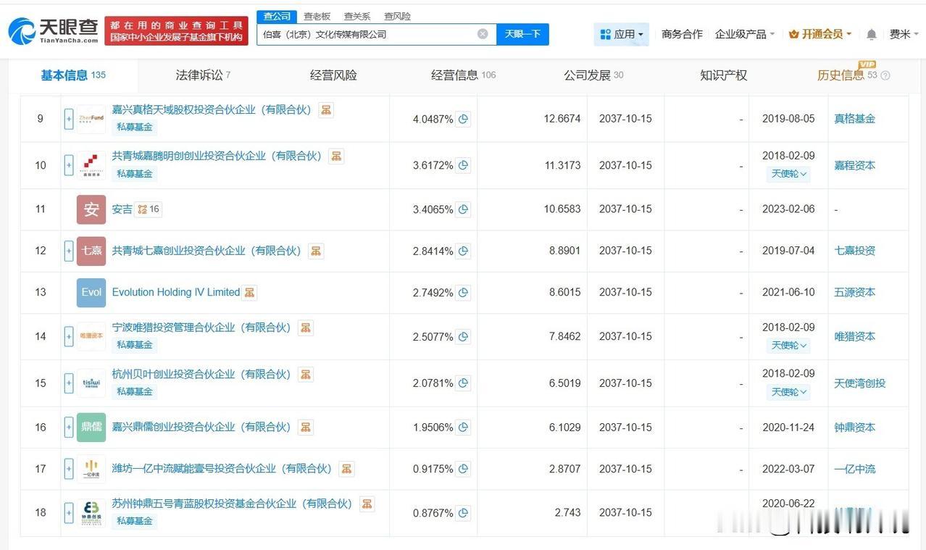Open the equity chart icon for 宁波唯猎投资管理合伙企业
Image resolution: width=926 pixels, height=550 pixels.
click(306, 328)
